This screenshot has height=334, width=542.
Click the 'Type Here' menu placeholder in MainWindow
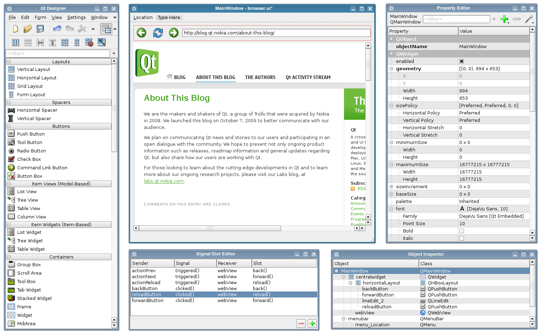pos(168,17)
